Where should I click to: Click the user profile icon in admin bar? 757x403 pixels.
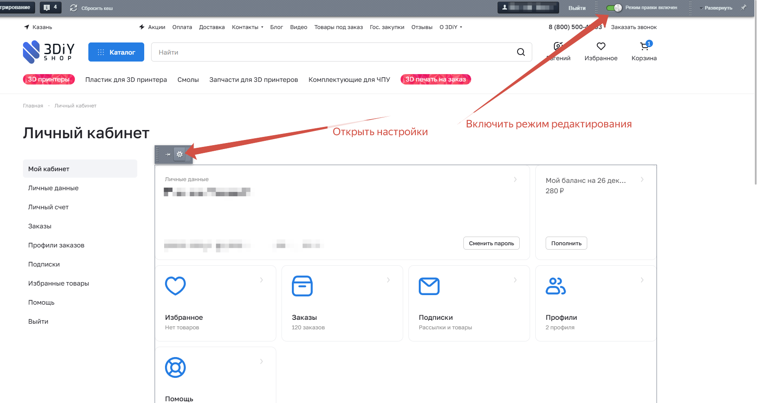click(505, 7)
